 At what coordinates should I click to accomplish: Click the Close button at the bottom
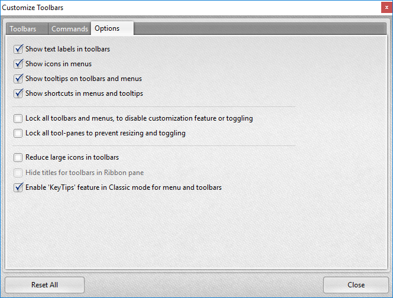356,285
